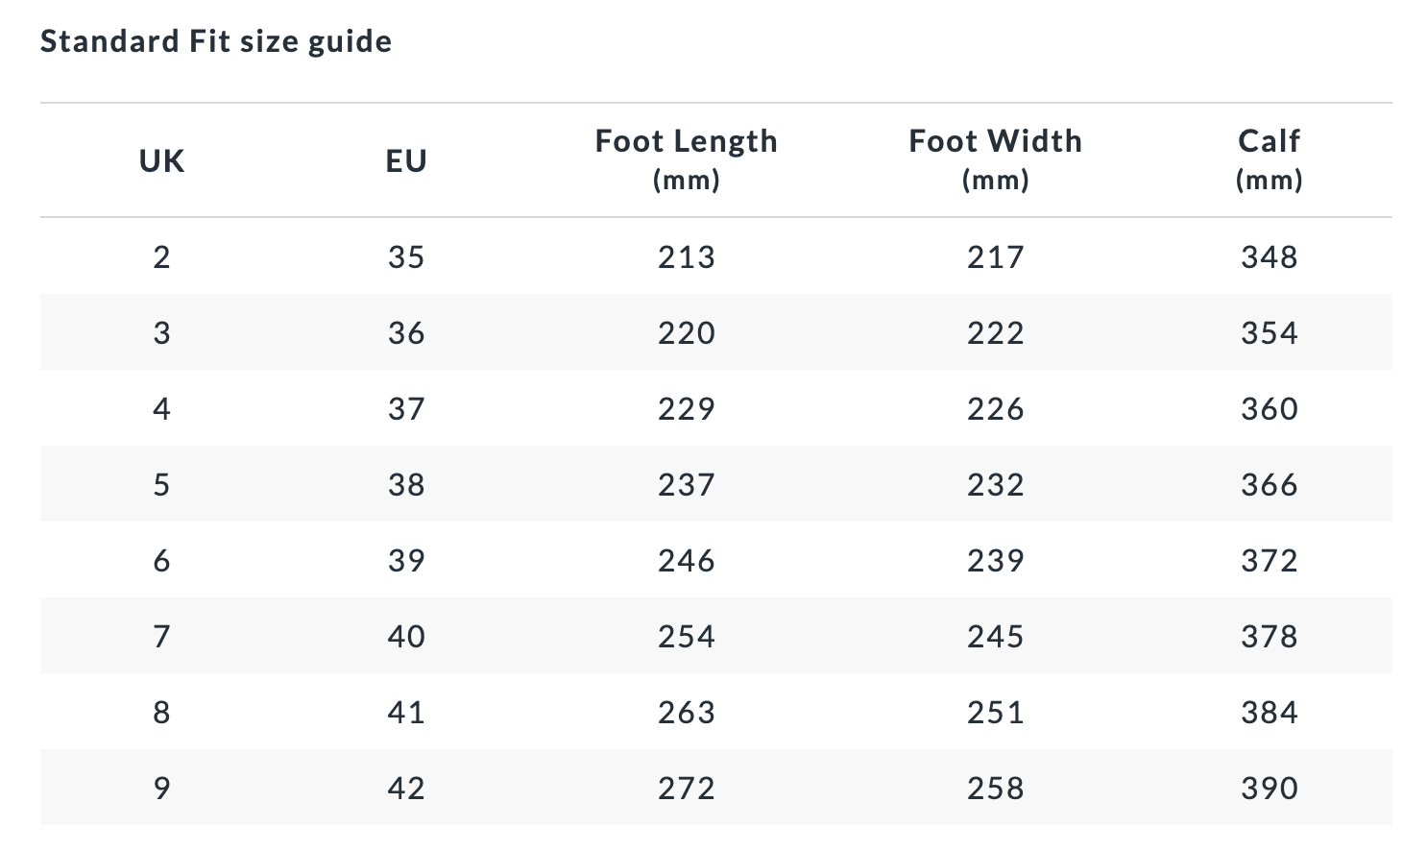
Task: Click calf value 390
Action: [1269, 788]
